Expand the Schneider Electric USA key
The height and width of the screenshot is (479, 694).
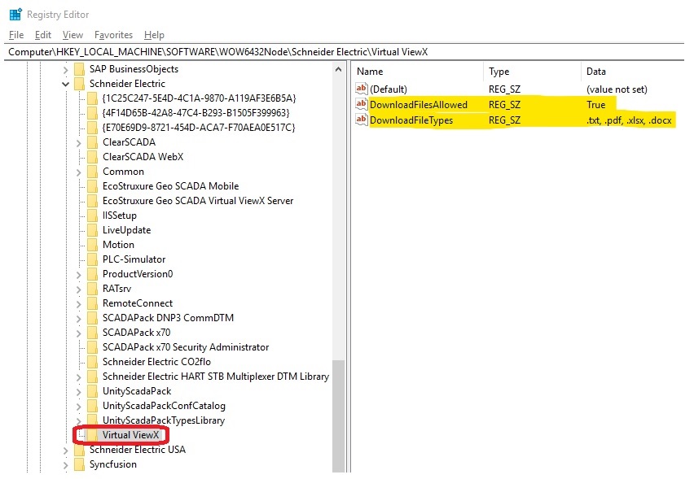tap(65, 451)
